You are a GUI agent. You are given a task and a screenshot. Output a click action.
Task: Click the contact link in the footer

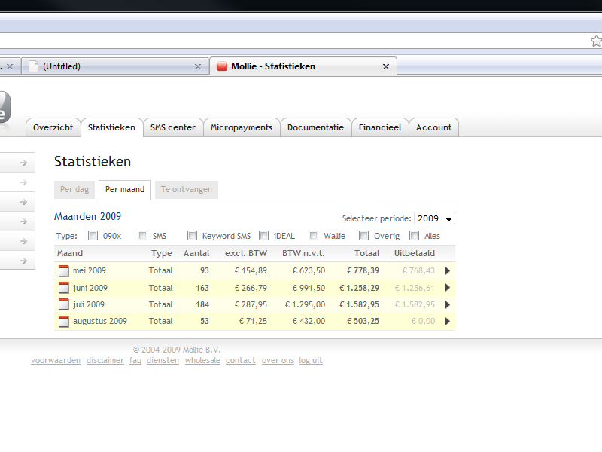tap(241, 361)
